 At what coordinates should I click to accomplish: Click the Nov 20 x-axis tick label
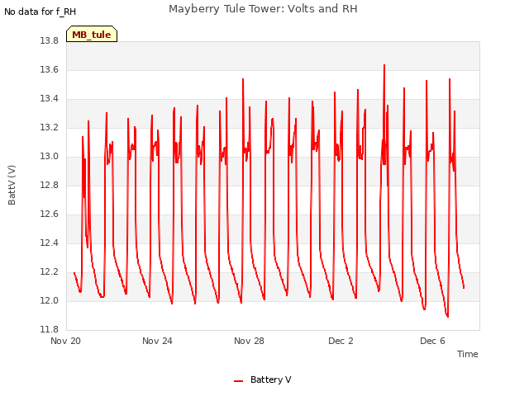[x=65, y=341]
